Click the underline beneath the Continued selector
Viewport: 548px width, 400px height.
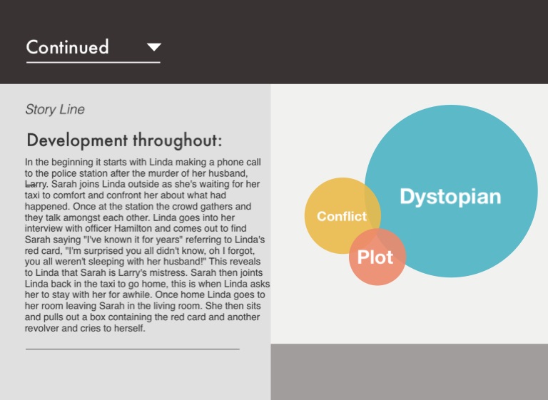point(93,62)
